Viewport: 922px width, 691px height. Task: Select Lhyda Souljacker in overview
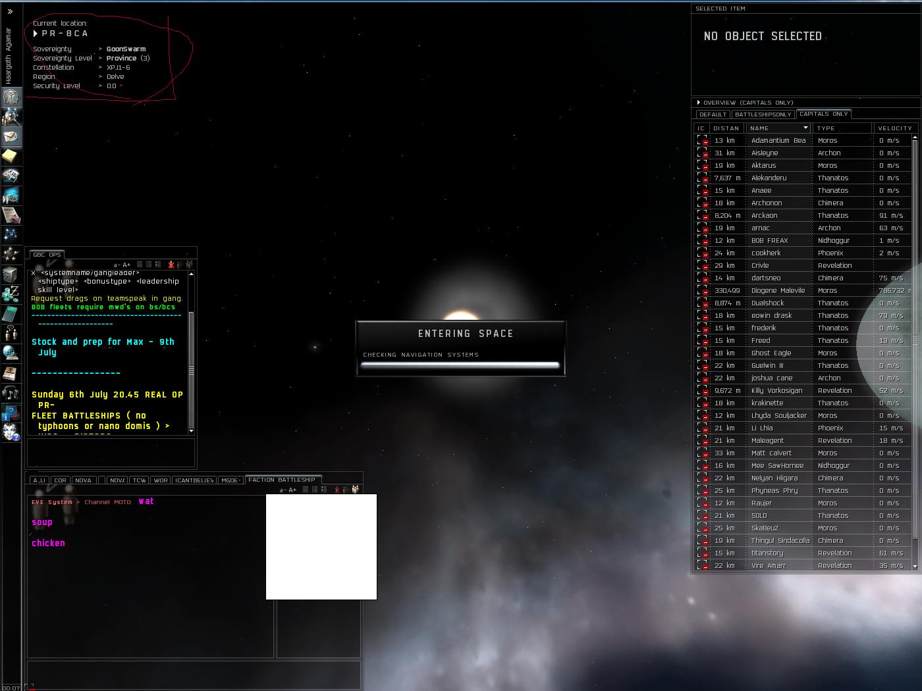tap(803, 415)
